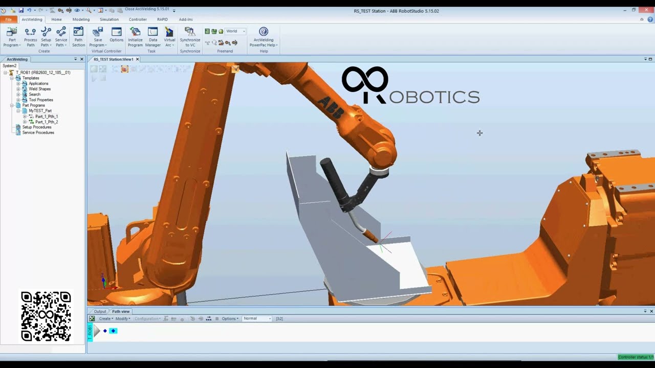Click the ArcWelding panel tab header
655x368 pixels.
click(17, 59)
